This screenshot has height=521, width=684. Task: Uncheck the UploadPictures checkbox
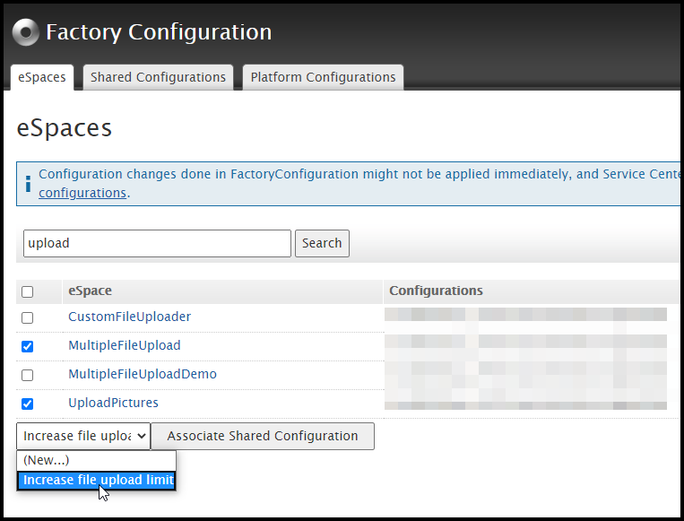click(x=28, y=404)
